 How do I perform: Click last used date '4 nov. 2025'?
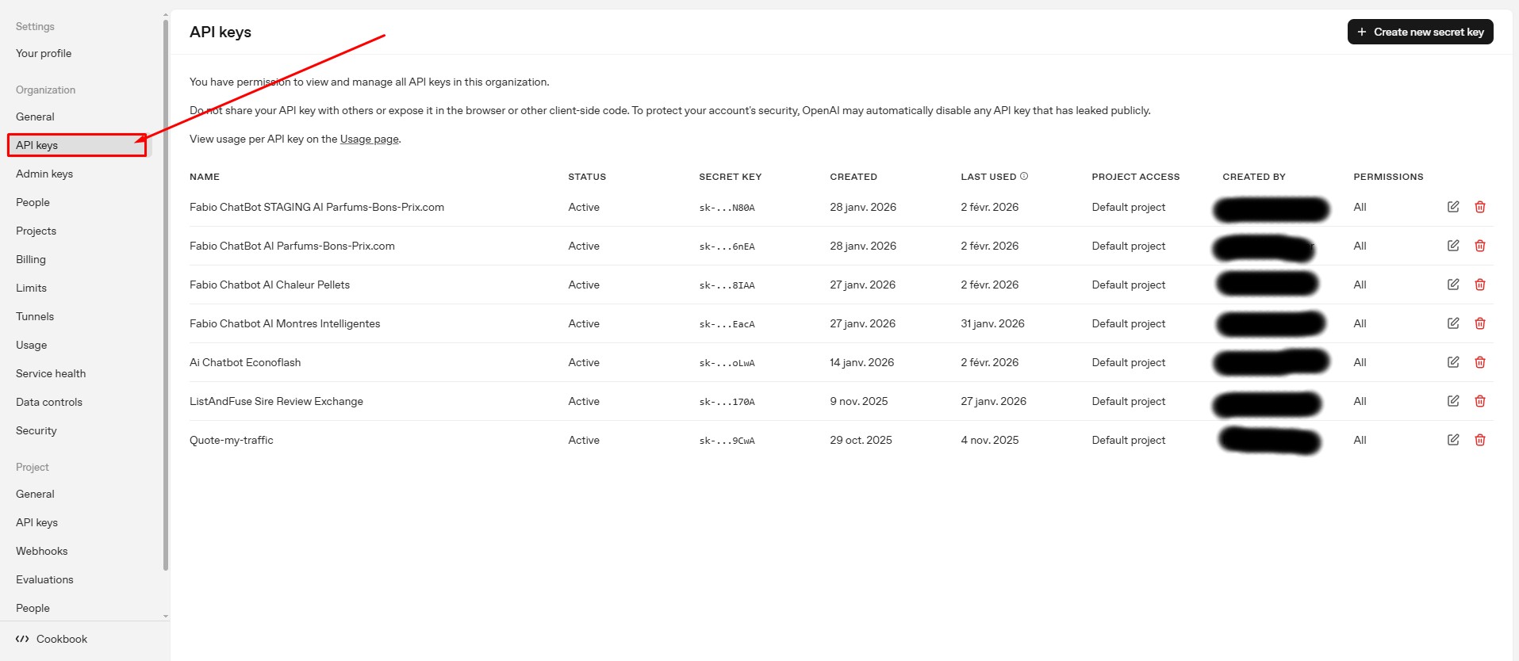point(990,440)
